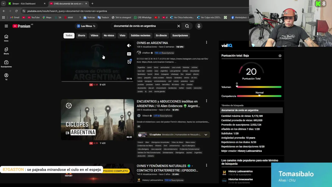Open Historias Innecesarias channel in vidIQ list
332x187 pixels.
tap(240, 179)
